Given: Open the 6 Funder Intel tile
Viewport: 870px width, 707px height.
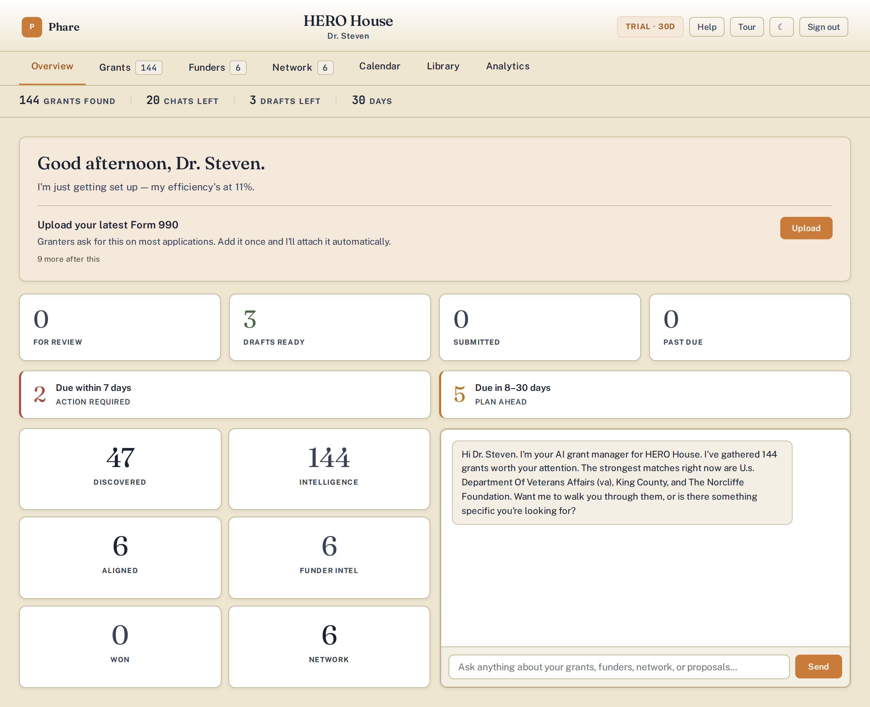Looking at the screenshot, I should 329,557.
